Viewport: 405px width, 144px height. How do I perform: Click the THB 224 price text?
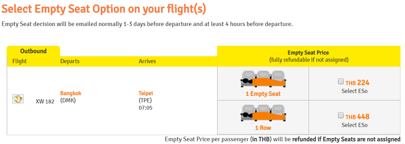click(357, 83)
